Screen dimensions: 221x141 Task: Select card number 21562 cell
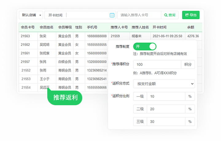[x=25, y=45]
